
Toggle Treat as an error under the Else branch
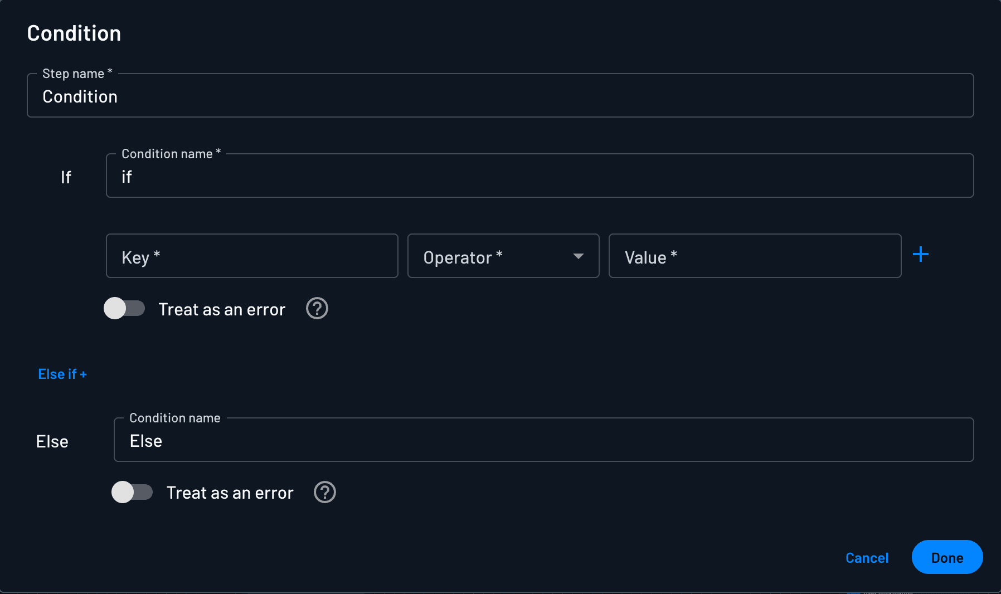click(132, 492)
